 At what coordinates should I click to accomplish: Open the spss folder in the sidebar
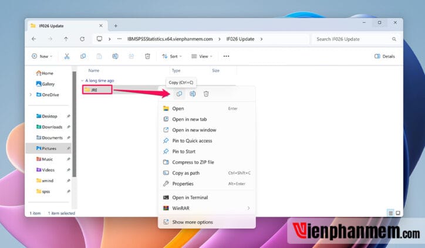click(x=43, y=191)
